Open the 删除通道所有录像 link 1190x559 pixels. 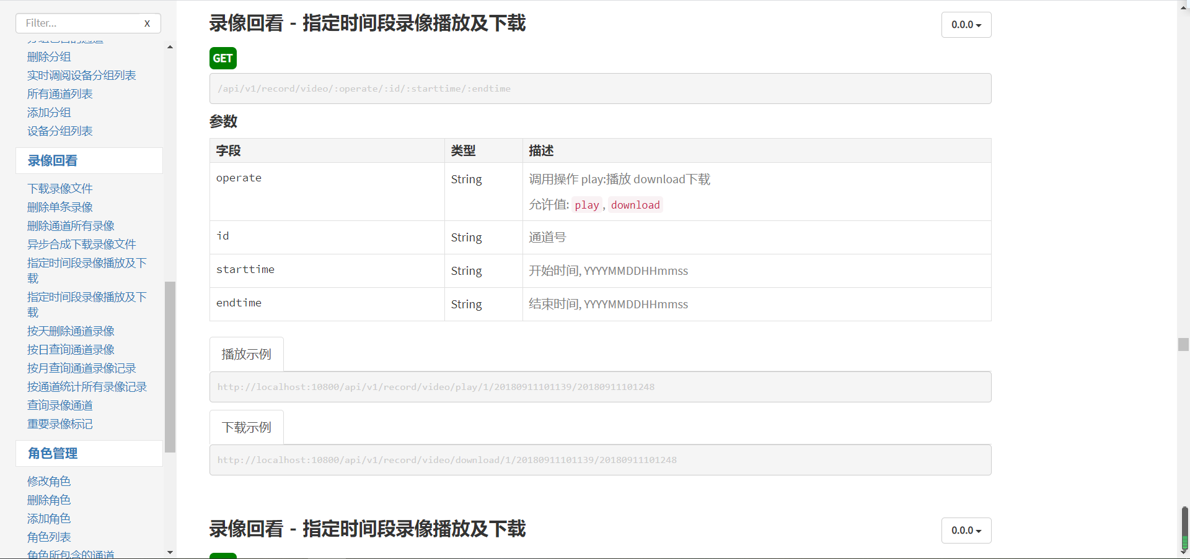coord(71,226)
